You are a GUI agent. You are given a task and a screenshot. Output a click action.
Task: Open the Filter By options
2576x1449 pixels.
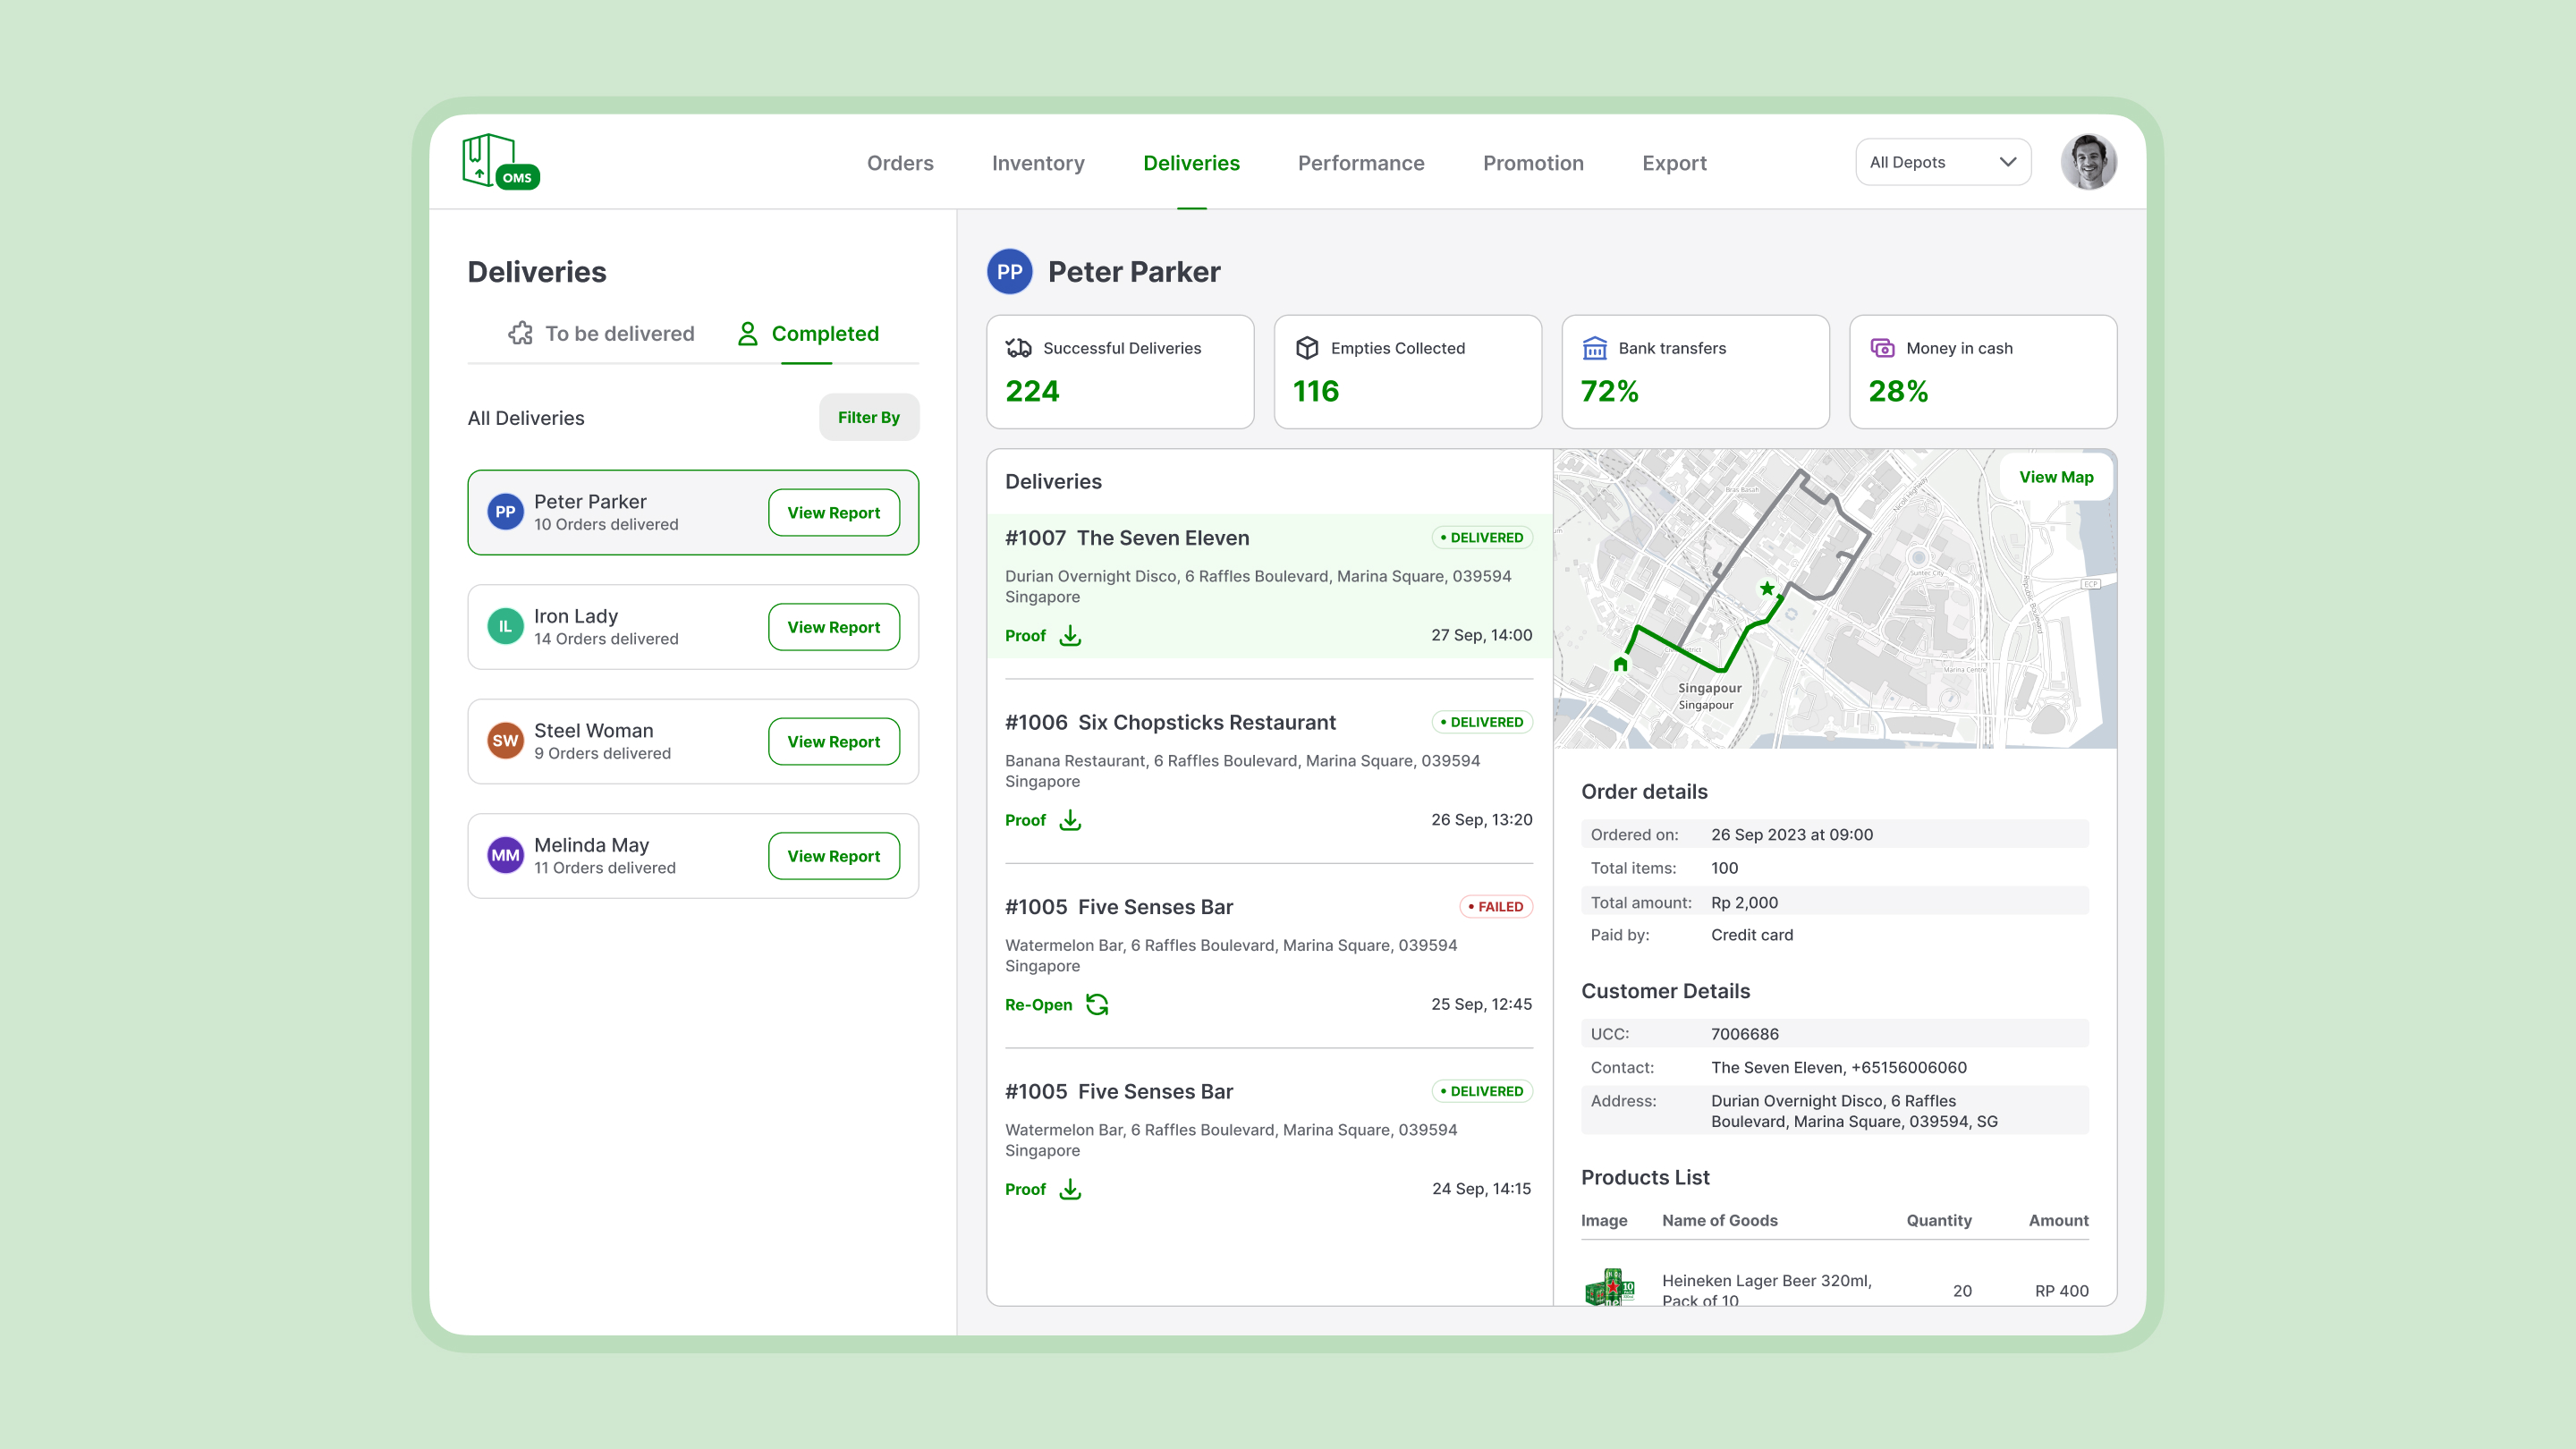tap(868, 417)
